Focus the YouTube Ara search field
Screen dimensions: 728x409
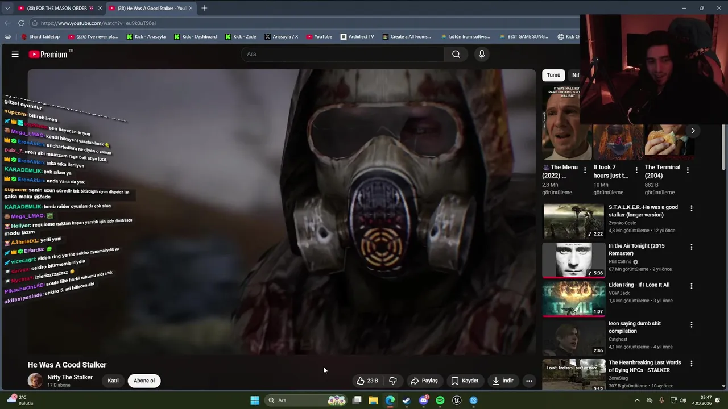(342, 54)
